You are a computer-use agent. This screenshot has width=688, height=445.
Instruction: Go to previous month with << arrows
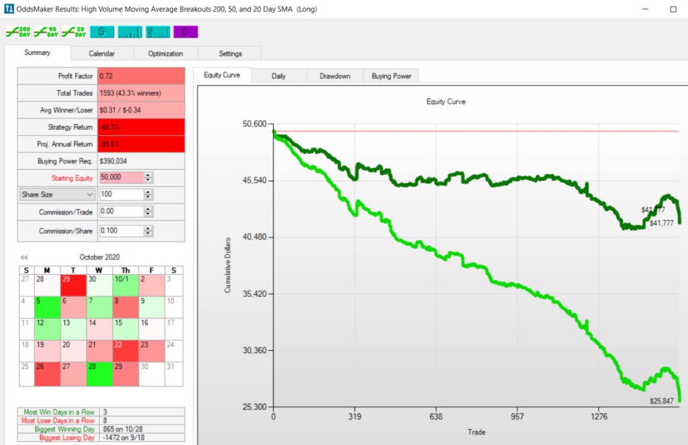click(x=25, y=257)
